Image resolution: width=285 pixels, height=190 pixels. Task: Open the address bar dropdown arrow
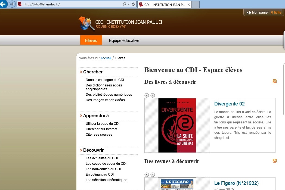pyautogui.click(x=129, y=4)
